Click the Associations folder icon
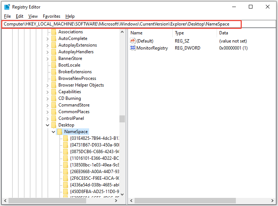 tap(54, 32)
